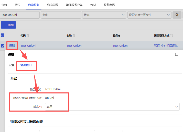Select the 设置 tab in the edit dialog
Viewport: 183px width, 132px height.
click(x=12, y=65)
